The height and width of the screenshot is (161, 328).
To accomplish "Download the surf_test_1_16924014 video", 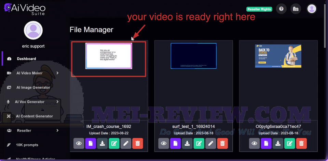I will (x=187, y=143).
